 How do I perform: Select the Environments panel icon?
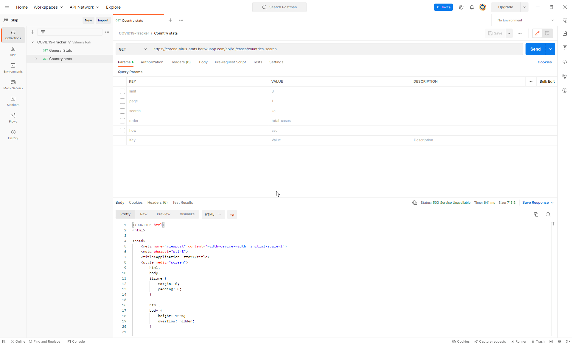pos(13,68)
